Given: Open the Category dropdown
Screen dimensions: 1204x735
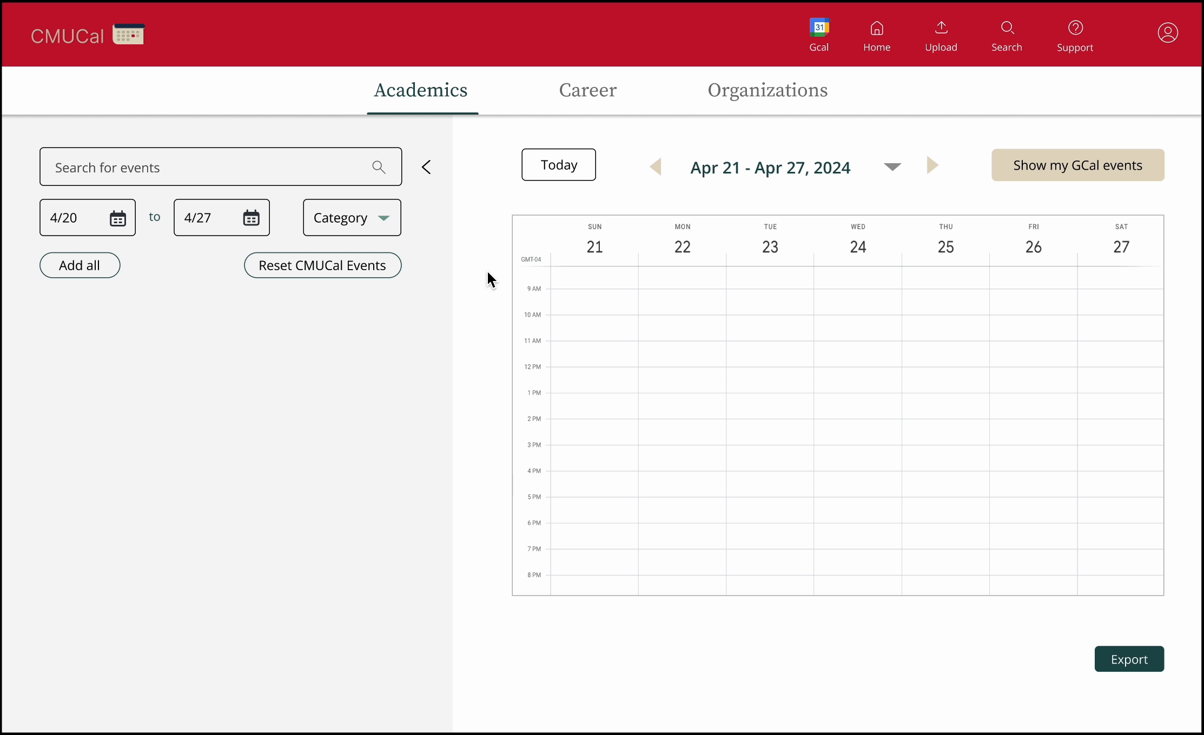Looking at the screenshot, I should click(352, 218).
